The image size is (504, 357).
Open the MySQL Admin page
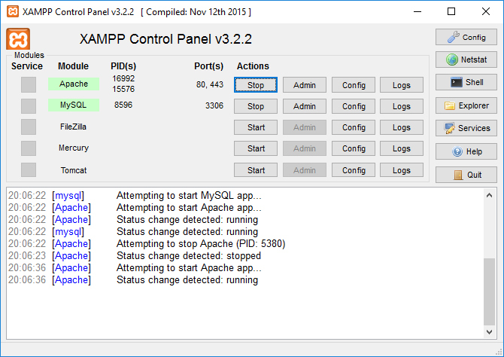(x=305, y=106)
